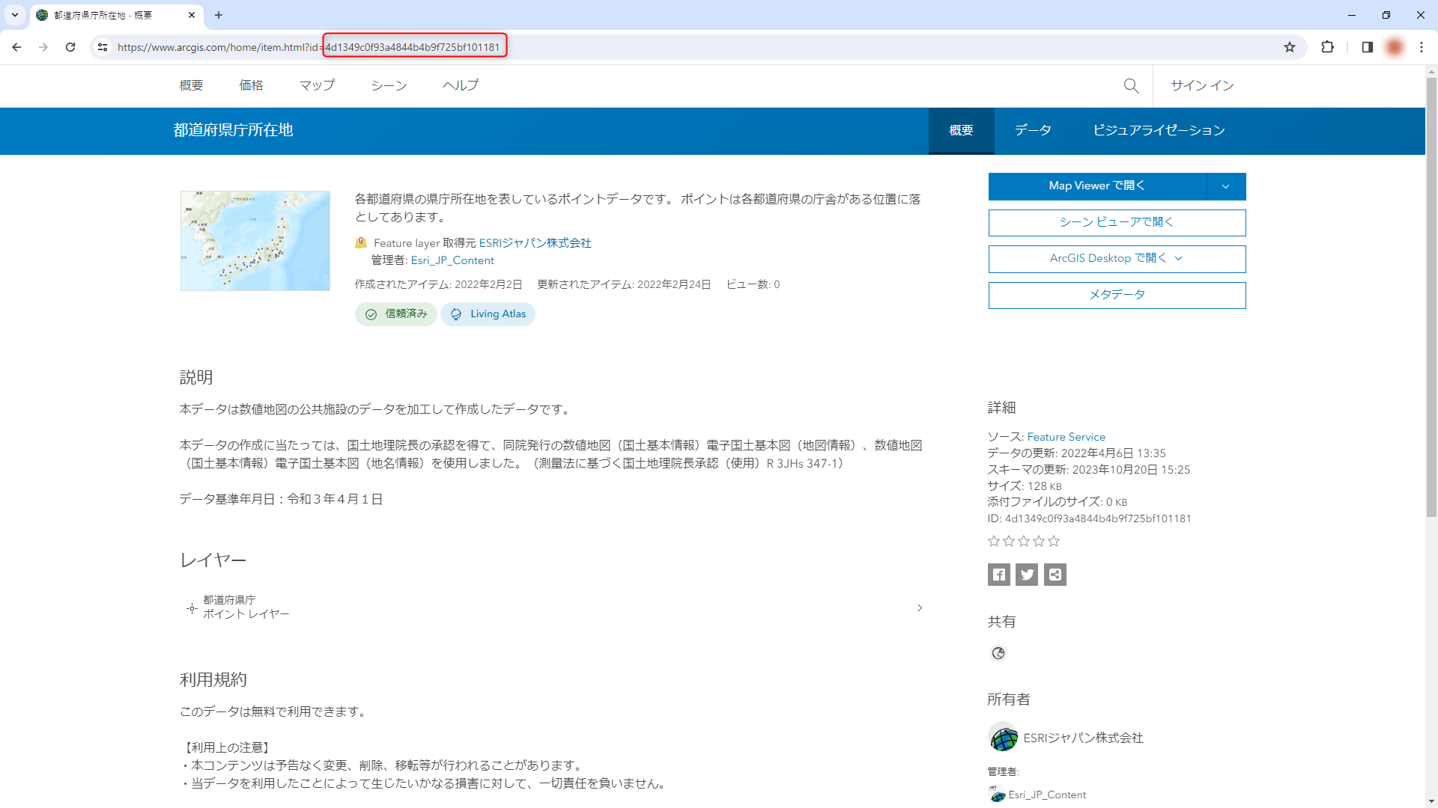Open the ヘルプ navigation item
Image resolution: width=1438 pixels, height=808 pixels.
click(461, 86)
